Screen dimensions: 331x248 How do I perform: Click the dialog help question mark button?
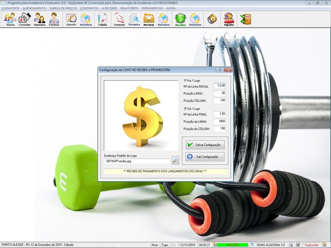pyautogui.click(x=220, y=70)
